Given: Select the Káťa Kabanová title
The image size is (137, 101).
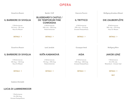Looking at the screenshot, I should pos(49,54).
